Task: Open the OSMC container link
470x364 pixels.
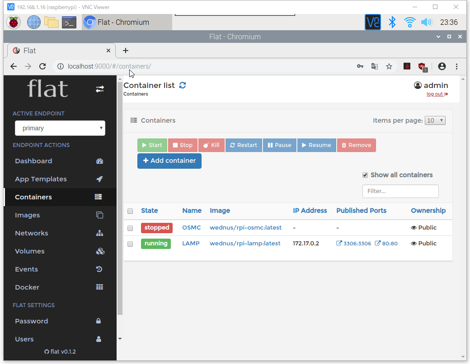Action: 192,228
